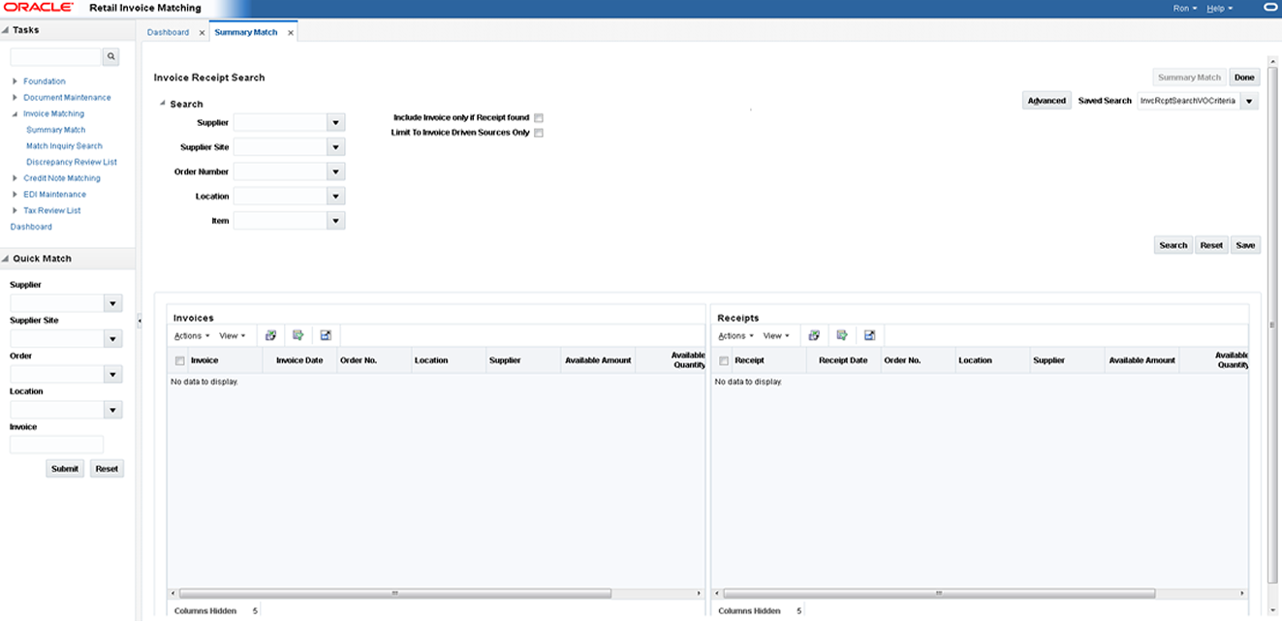Expand the EDI Maintenance node

(15, 195)
